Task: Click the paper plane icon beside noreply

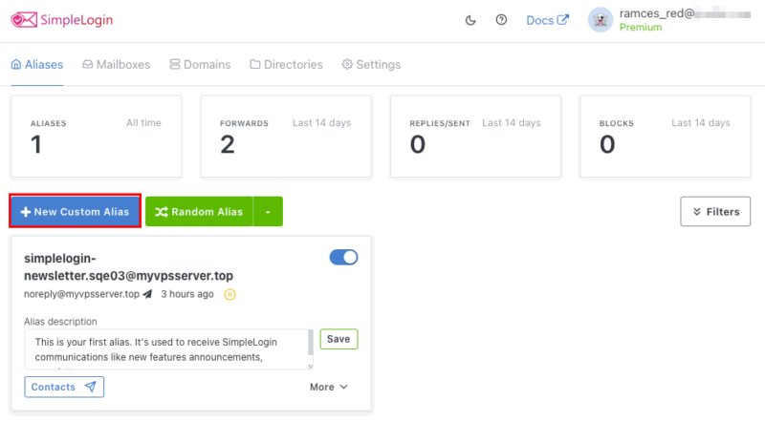Action: 147,294
